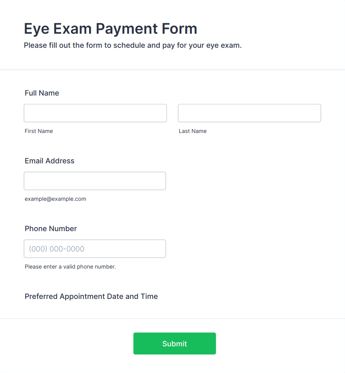Viewport: 345px width, 373px height.
Task: Click the Full Name field label
Action: pyautogui.click(x=42, y=93)
